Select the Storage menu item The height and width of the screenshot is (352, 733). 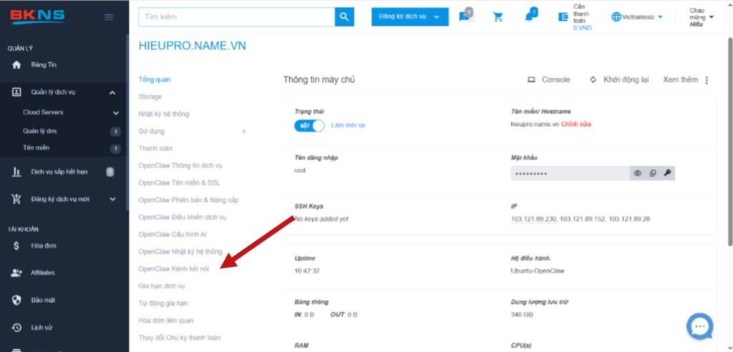pos(150,97)
